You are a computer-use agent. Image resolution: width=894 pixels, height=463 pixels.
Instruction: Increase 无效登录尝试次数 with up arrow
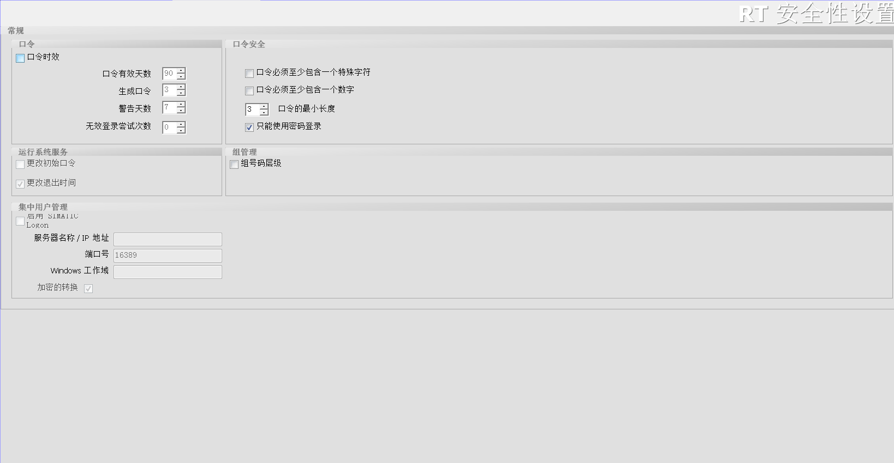pyautogui.click(x=181, y=124)
